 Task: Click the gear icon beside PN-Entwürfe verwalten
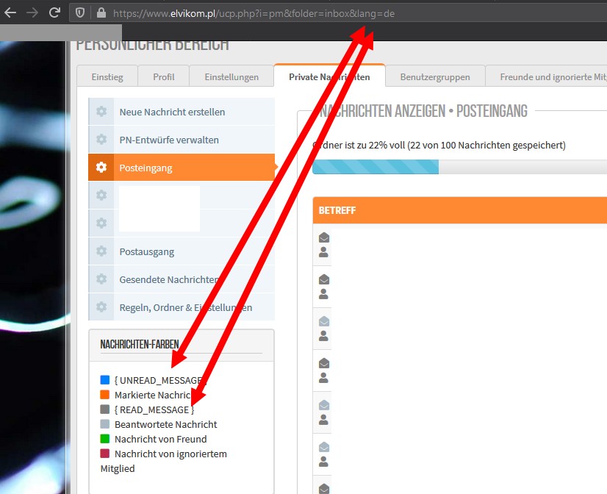pyautogui.click(x=101, y=139)
